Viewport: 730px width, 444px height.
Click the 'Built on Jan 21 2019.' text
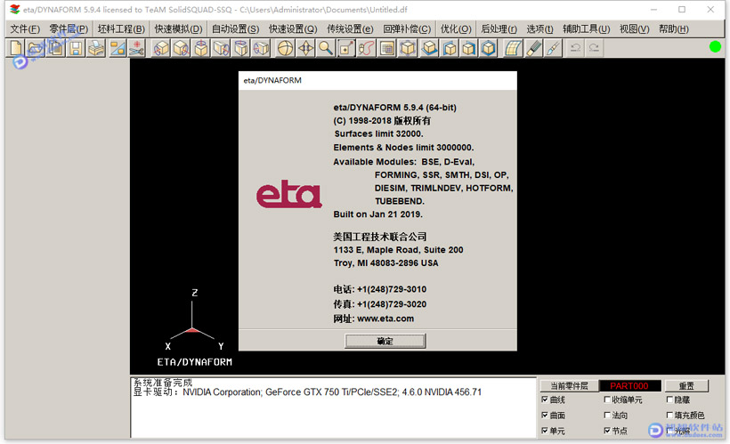point(378,214)
